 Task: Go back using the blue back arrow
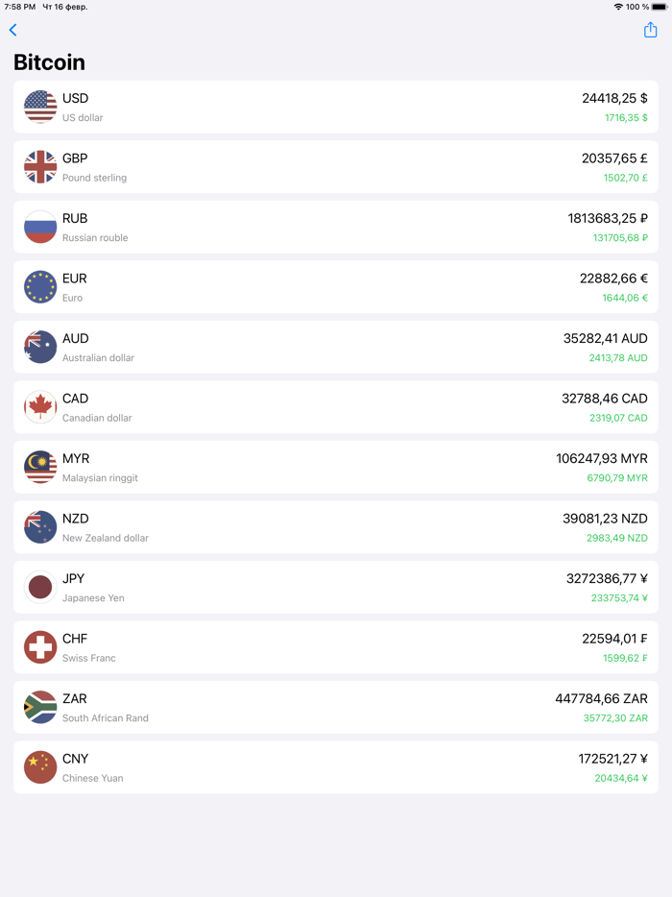12,30
